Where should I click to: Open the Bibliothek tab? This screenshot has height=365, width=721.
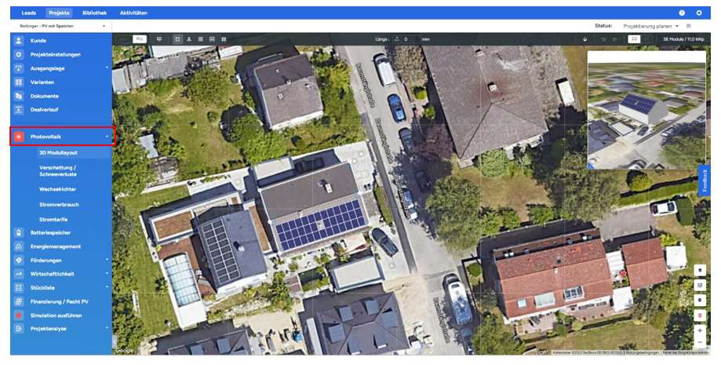coord(94,13)
